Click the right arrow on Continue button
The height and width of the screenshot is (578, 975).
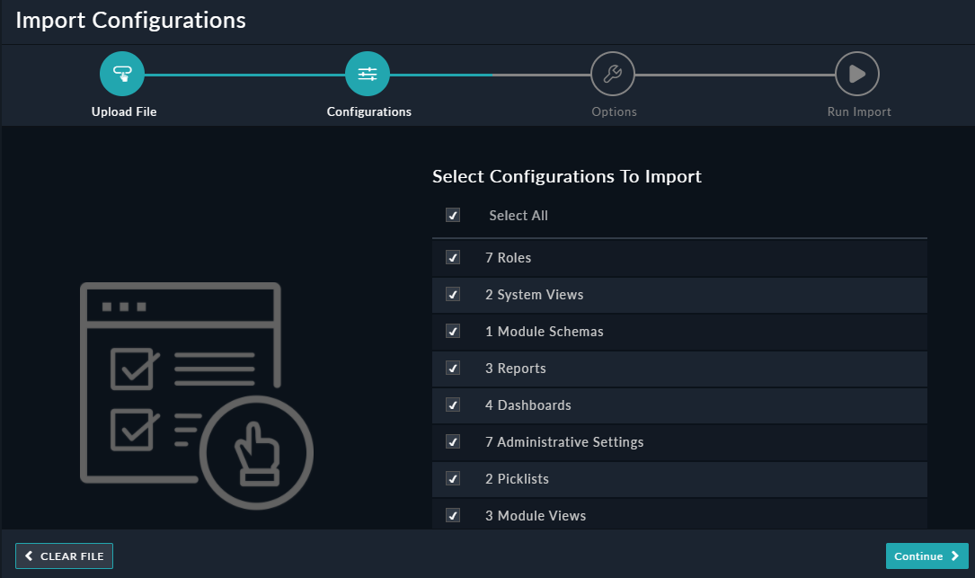click(955, 556)
